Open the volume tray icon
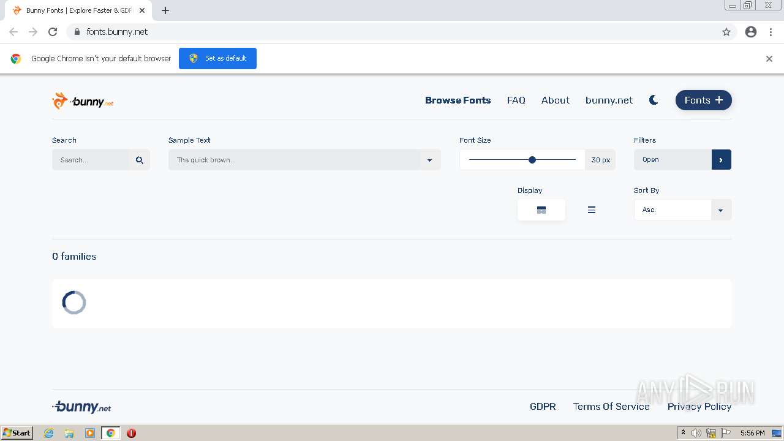This screenshot has width=784, height=441. tap(696, 433)
